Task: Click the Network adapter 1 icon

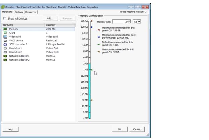Action: click(5, 56)
